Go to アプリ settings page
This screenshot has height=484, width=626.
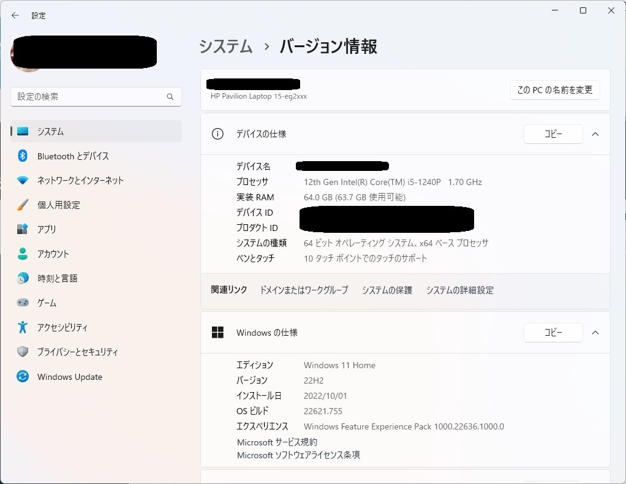tap(96, 229)
